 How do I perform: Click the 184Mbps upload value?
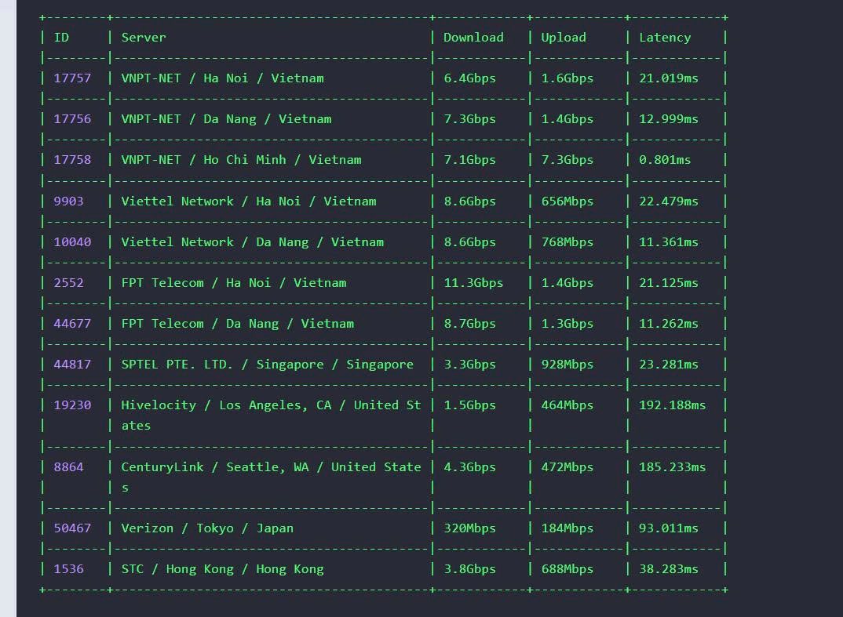click(567, 528)
